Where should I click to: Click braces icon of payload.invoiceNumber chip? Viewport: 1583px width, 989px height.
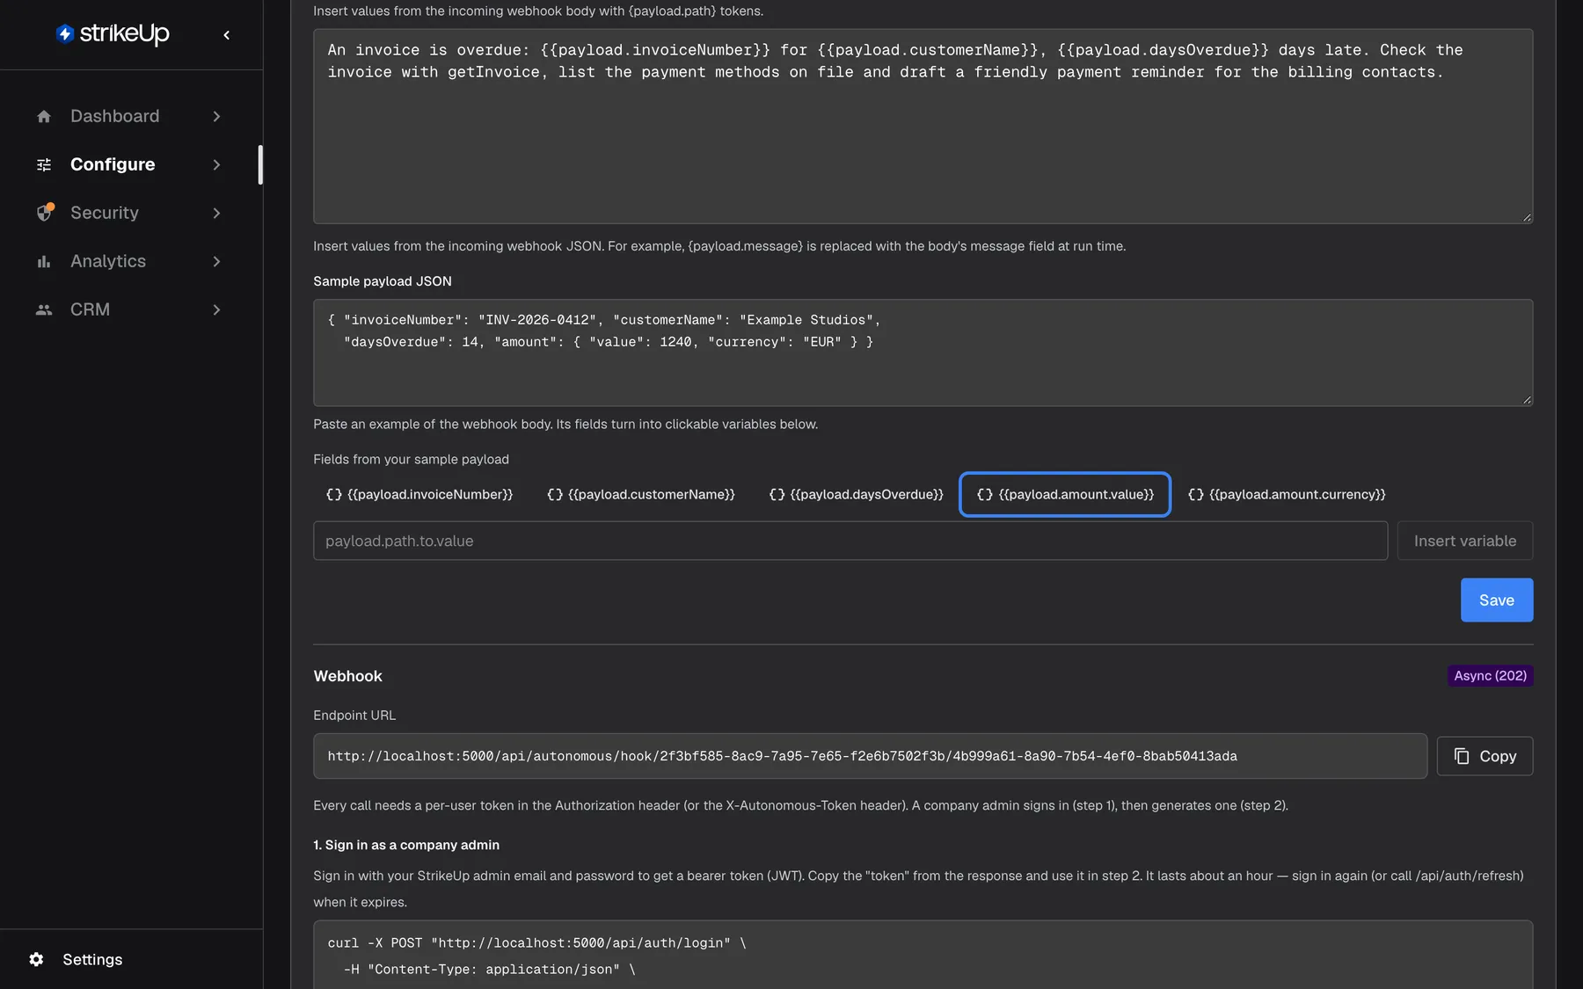click(x=334, y=494)
